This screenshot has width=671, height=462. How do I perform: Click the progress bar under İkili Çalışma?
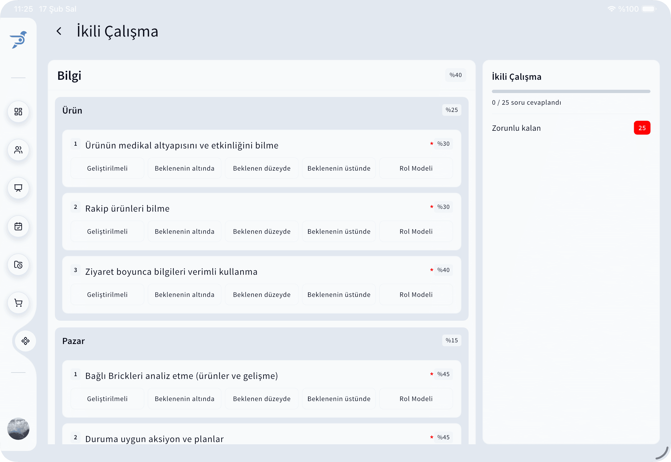[571, 91]
